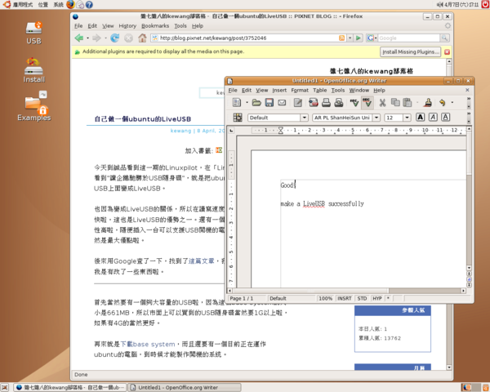Viewport: 490px width, 392px height.
Task: Save document with floppy disk icon
Action: [269, 103]
